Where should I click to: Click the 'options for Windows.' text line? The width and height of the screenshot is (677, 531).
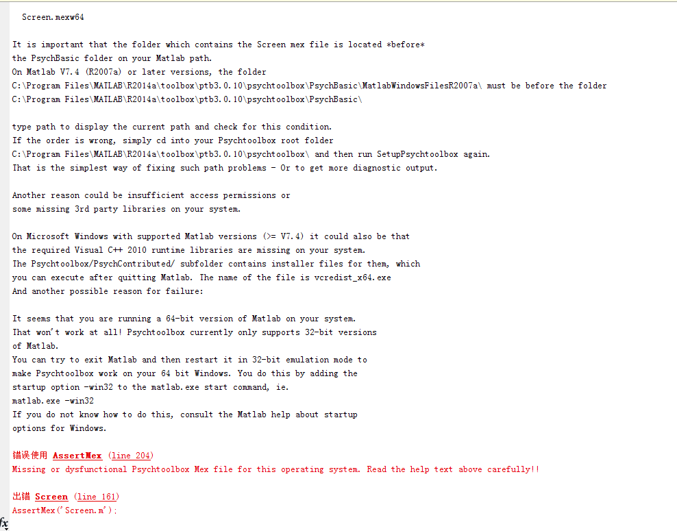tap(59, 428)
